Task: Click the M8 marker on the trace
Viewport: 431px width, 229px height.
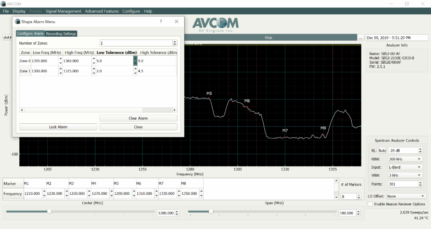Action: (323, 134)
